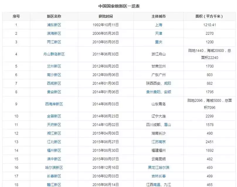Screen dimensions: 237x187
Task: Open the 长春新区 link
Action: [54, 176]
